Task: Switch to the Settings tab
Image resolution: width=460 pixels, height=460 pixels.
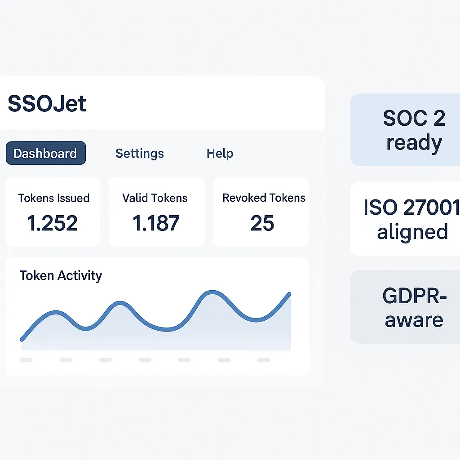Action: point(139,154)
